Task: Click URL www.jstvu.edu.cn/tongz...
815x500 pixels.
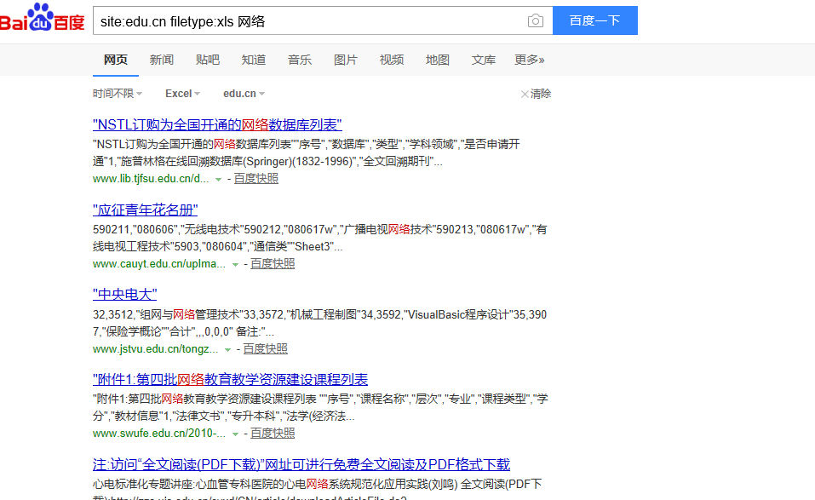Action: click(155, 349)
